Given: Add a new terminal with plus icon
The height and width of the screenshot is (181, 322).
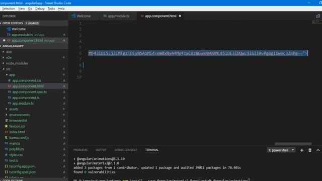Looking at the screenshot, I should pos(302,150).
